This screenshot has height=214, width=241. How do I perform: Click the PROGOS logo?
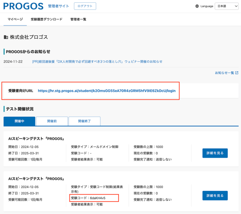(x=23, y=6)
